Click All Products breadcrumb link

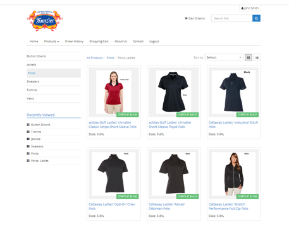tap(95, 57)
